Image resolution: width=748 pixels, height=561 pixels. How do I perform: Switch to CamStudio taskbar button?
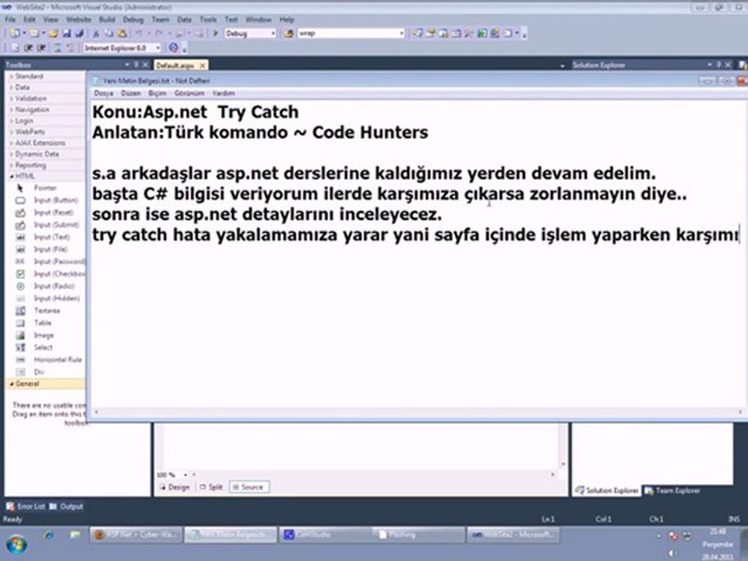coord(324,535)
